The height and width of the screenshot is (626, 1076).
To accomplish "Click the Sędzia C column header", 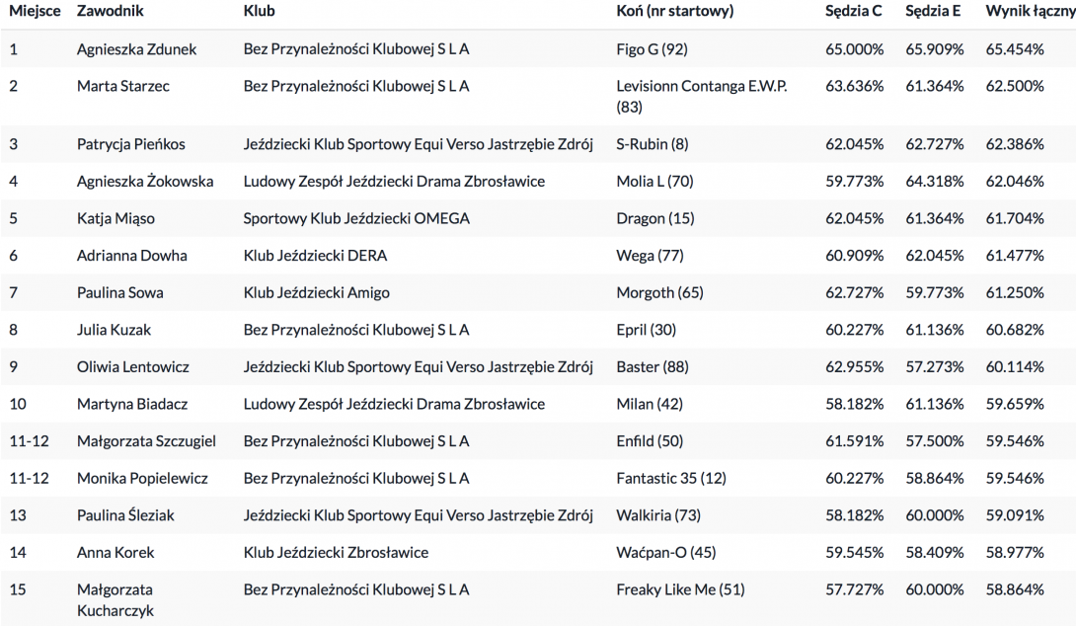I will (854, 12).
